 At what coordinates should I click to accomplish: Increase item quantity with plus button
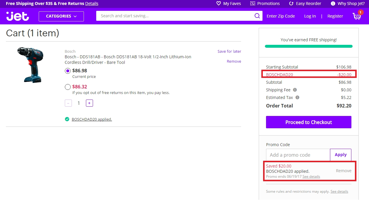point(89,103)
